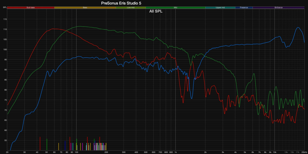Click the 300 tick on the frequency axis
The width and height of the screenshot is (308, 154).
tap(124, 152)
